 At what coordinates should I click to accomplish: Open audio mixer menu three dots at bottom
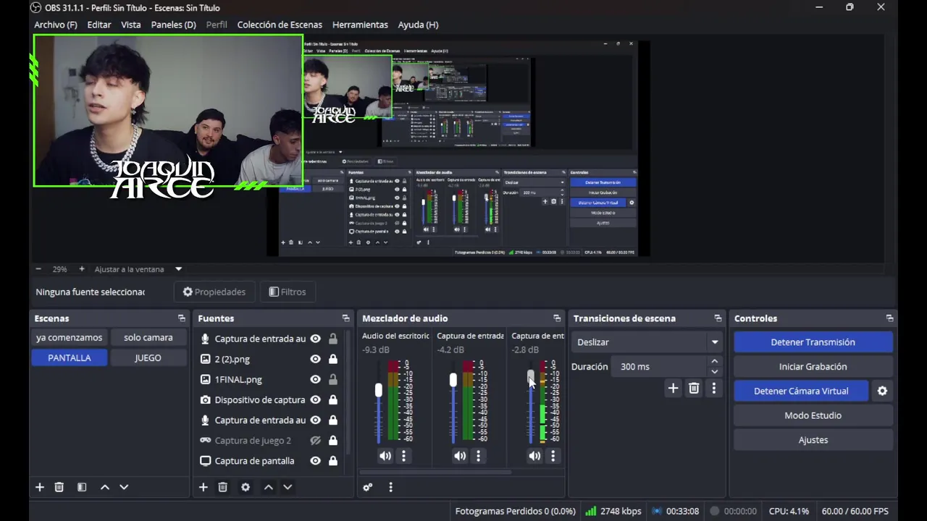(390, 487)
